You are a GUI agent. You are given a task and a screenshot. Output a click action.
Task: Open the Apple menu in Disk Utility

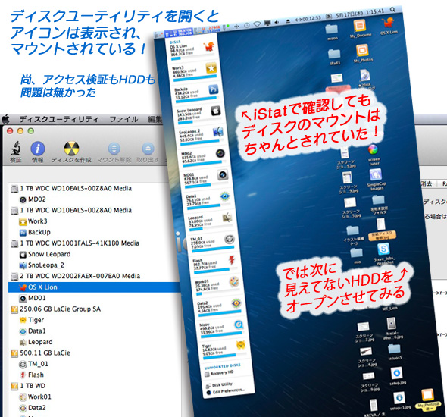5,118
